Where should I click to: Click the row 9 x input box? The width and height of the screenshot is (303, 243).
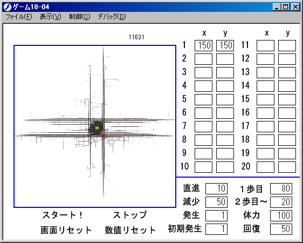pyautogui.click(x=203, y=153)
